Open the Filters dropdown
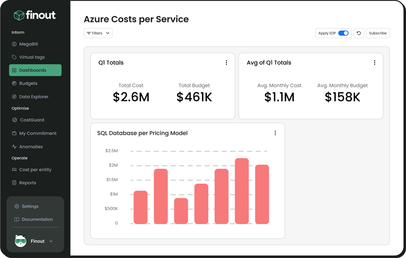 coord(98,33)
